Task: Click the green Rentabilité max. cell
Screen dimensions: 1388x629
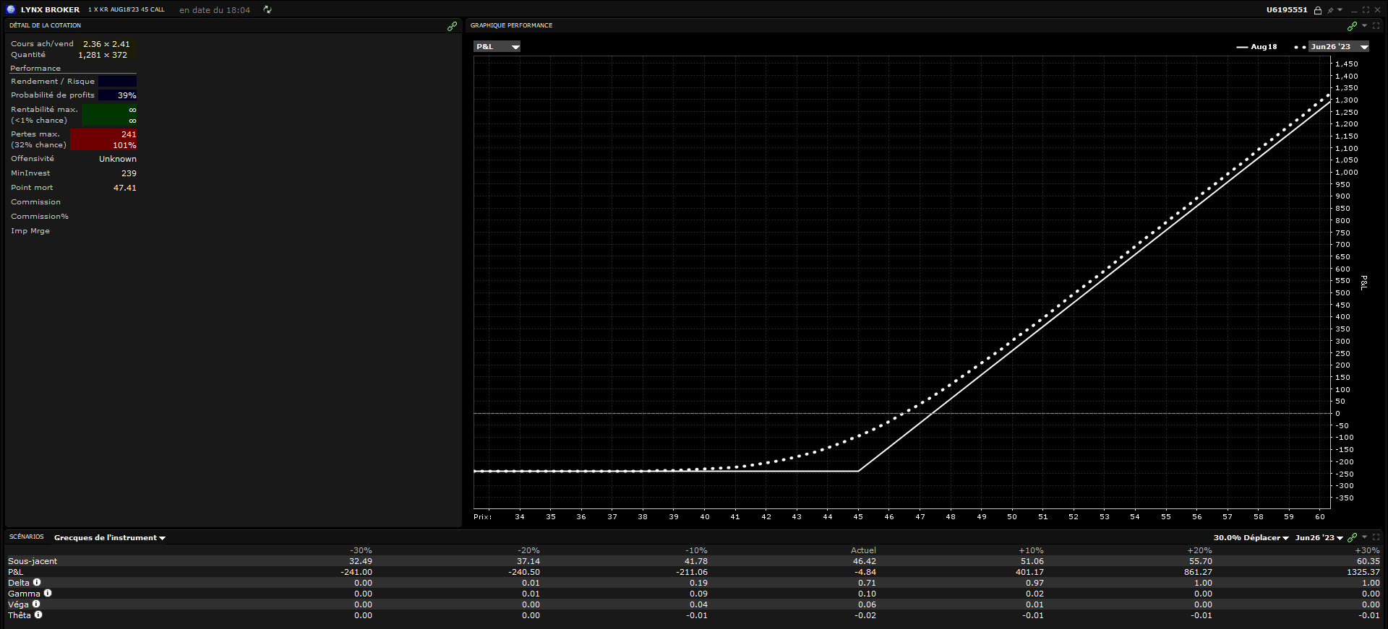Action: pos(109,115)
